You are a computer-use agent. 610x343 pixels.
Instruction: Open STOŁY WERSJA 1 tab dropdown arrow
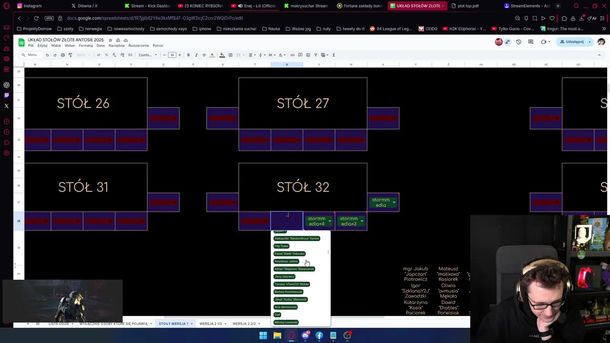point(192,324)
